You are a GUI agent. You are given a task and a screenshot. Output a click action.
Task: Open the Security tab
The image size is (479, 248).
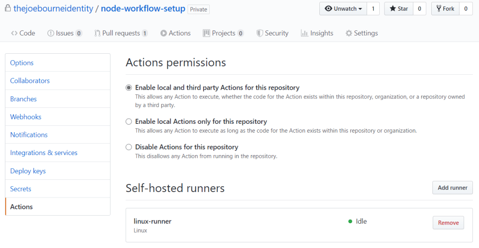pyautogui.click(x=273, y=33)
